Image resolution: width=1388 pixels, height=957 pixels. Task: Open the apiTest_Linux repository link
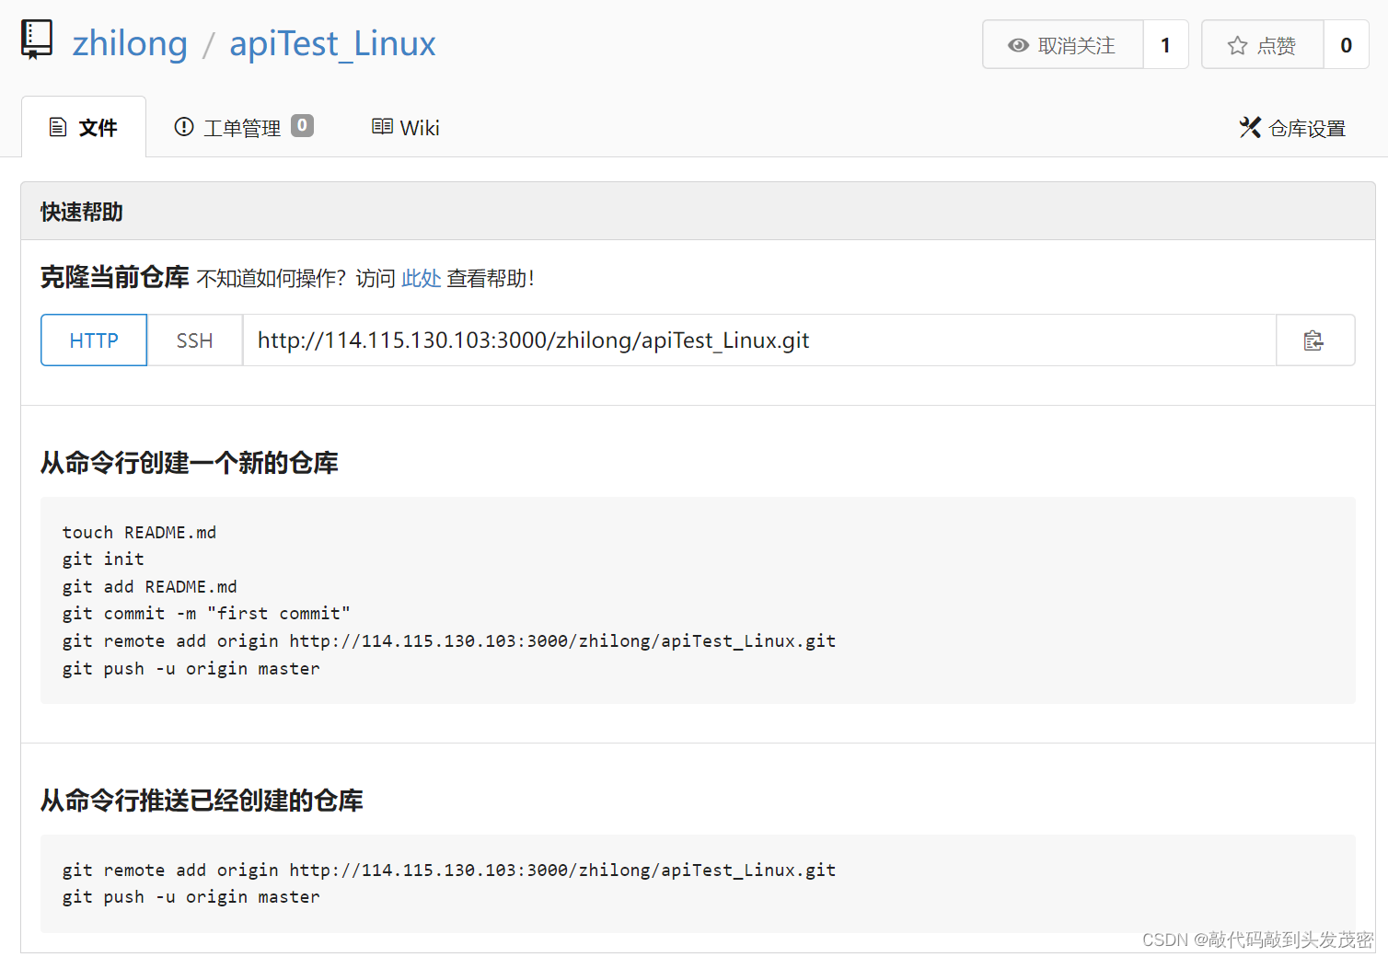tap(332, 43)
